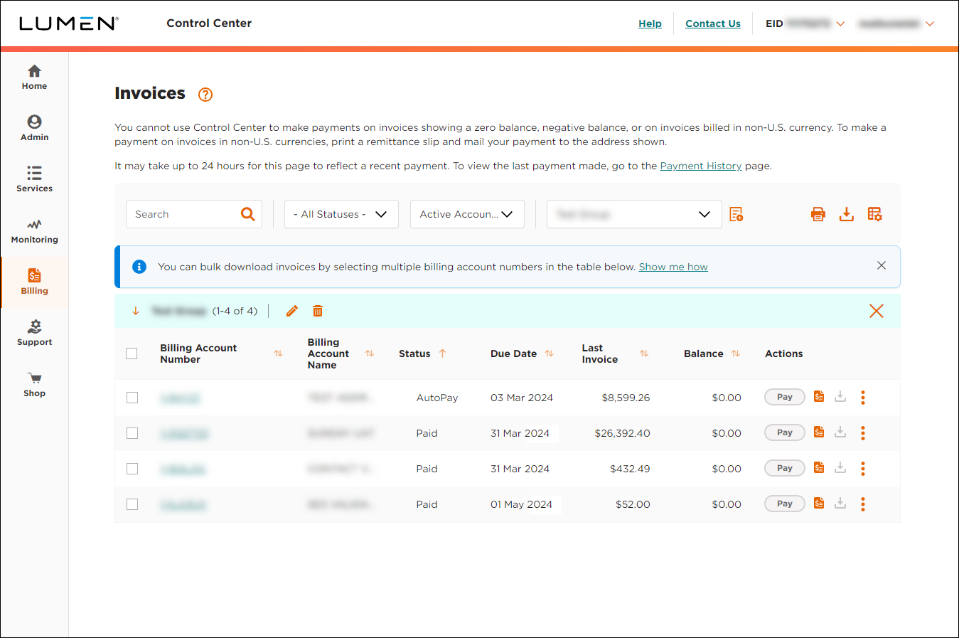Open more actions menu for 01 May 2024 row
This screenshot has height=638, width=959.
(863, 504)
